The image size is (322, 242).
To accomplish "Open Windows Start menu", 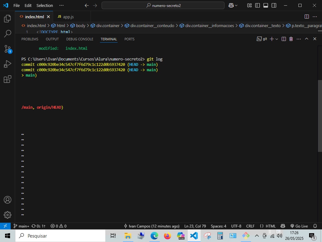I will coord(8,236).
